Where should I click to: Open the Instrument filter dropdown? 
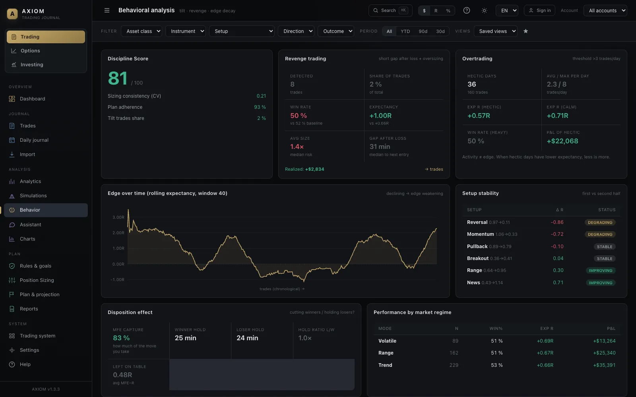(186, 31)
